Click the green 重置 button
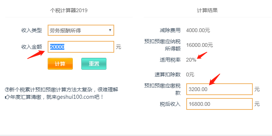 pyautogui.click(x=94, y=64)
